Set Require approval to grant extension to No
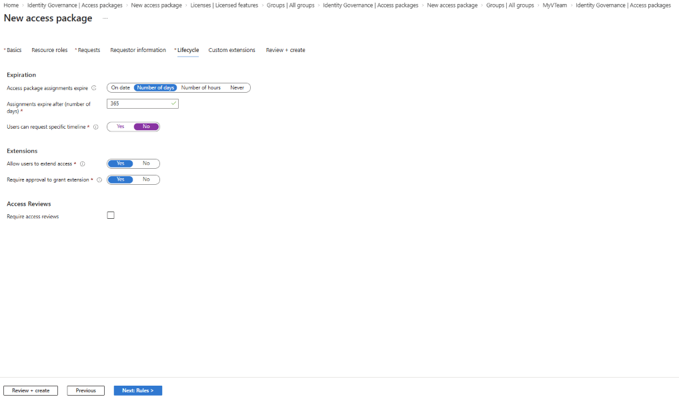The width and height of the screenshot is (679, 399). coord(146,179)
